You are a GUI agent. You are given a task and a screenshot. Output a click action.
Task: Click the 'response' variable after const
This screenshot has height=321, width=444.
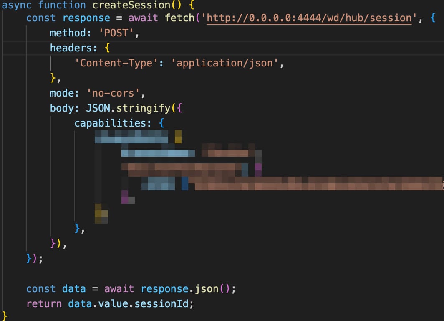click(x=86, y=18)
